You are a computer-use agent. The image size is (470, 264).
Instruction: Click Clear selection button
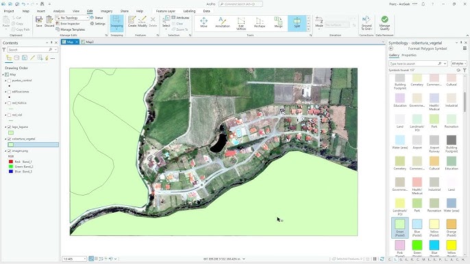(177, 24)
